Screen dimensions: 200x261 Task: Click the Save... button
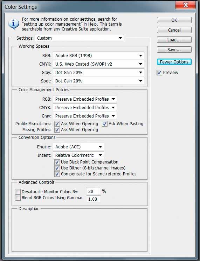point(174,49)
